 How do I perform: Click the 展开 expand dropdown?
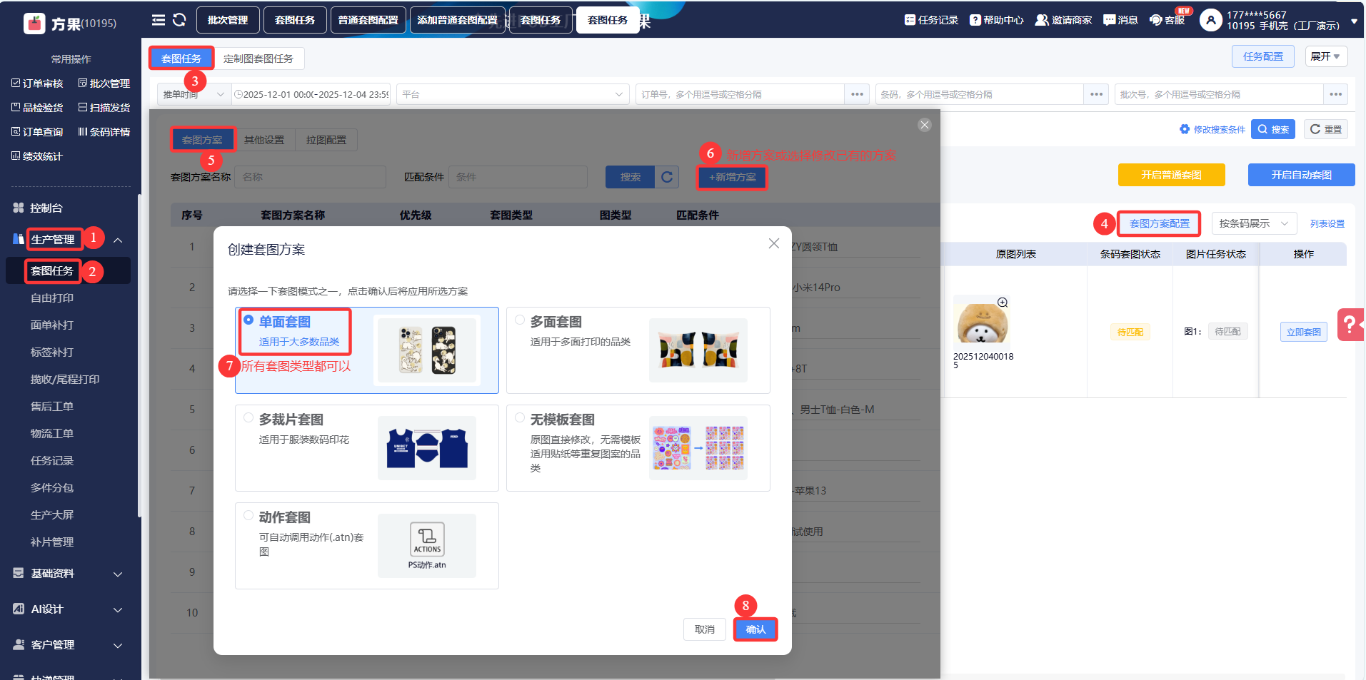(x=1326, y=56)
